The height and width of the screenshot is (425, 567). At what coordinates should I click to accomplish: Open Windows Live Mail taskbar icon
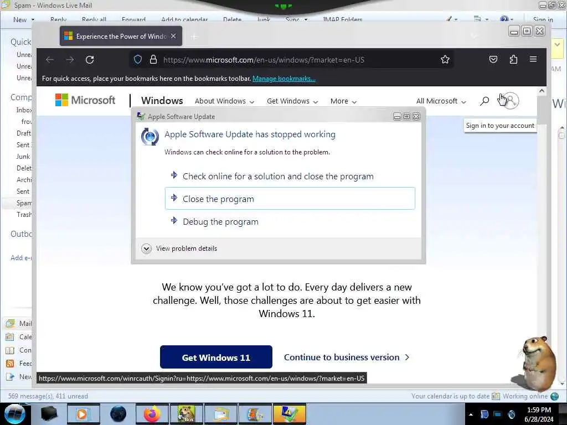click(220, 414)
